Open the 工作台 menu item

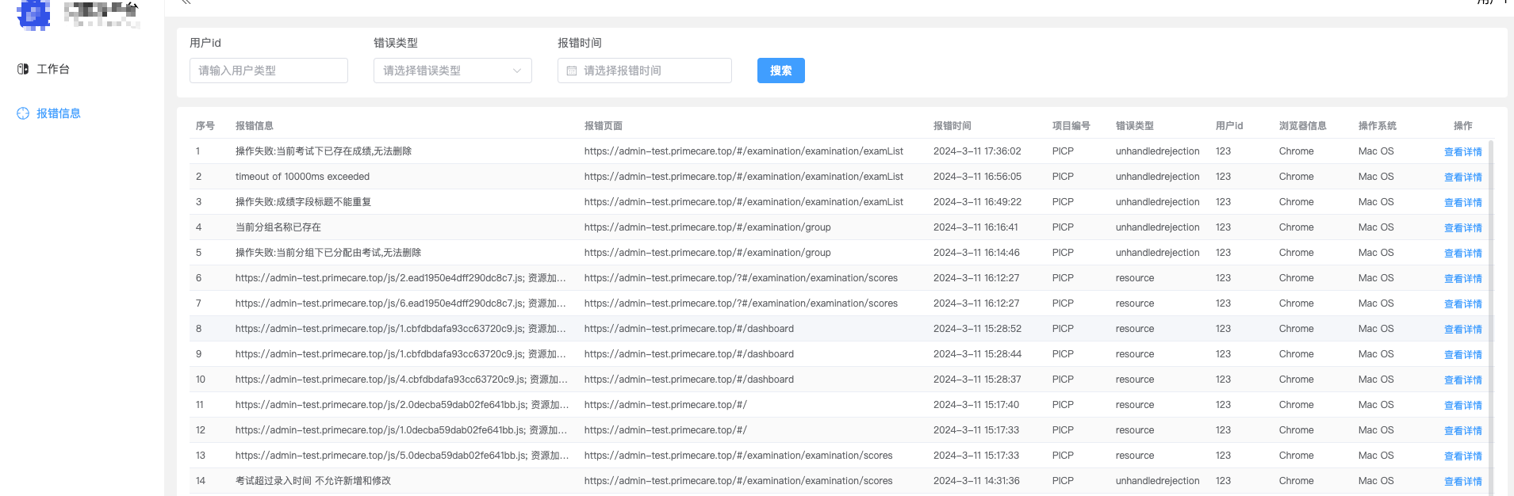pos(53,69)
